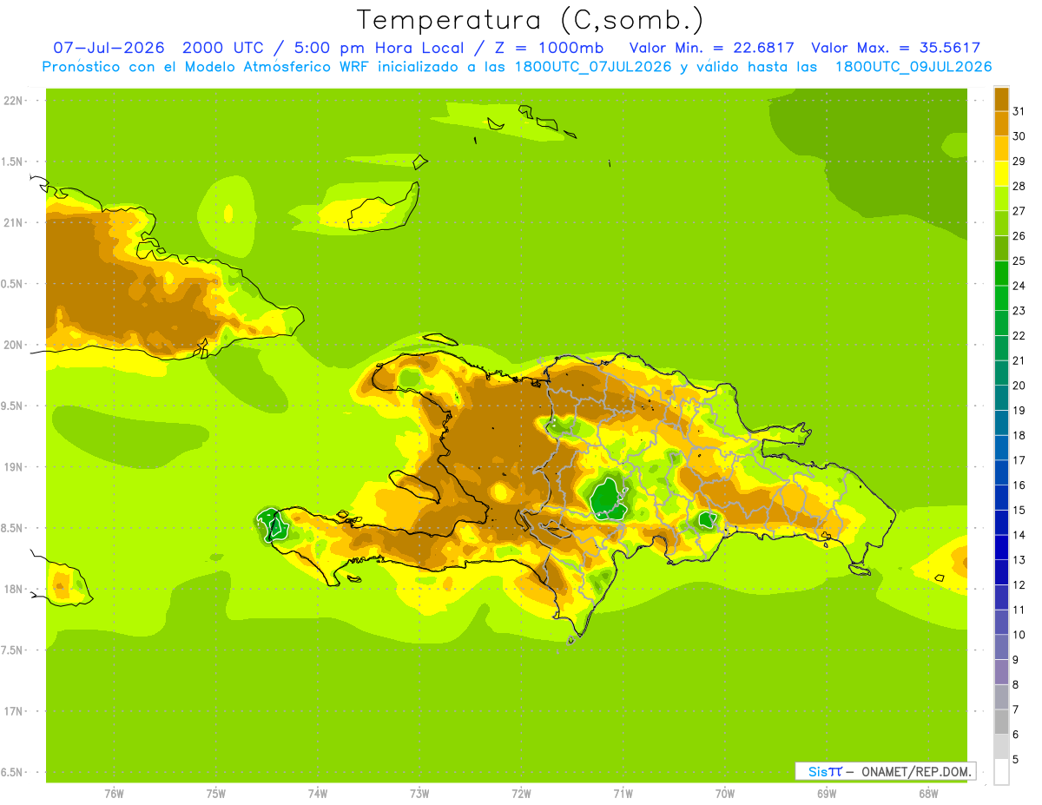The image size is (1042, 805).
Task: Click the yellow 28 legend color band
Action: point(1001,174)
